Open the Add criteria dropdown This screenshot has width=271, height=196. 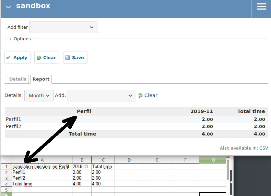pyautogui.click(x=102, y=96)
